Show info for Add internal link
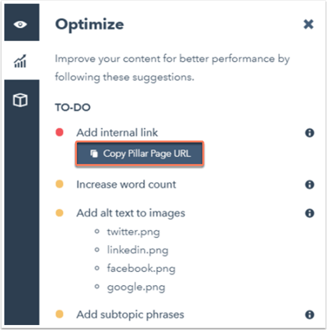 pos(310,133)
